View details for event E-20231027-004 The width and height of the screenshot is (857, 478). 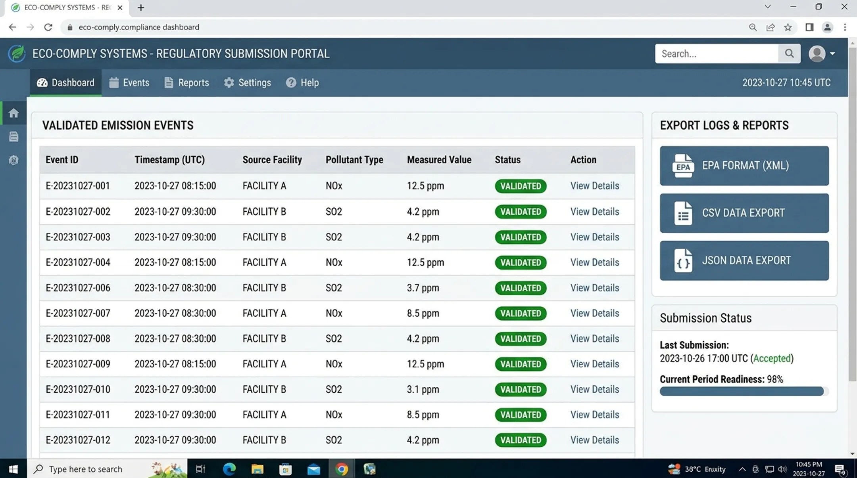tap(594, 262)
